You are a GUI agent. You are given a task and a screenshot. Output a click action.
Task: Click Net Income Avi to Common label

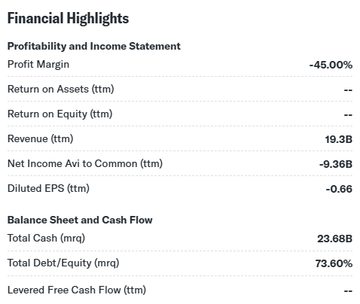pyautogui.click(x=85, y=163)
